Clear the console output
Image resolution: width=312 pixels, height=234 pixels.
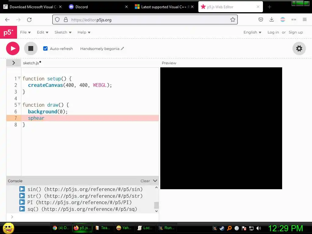pos(145,181)
